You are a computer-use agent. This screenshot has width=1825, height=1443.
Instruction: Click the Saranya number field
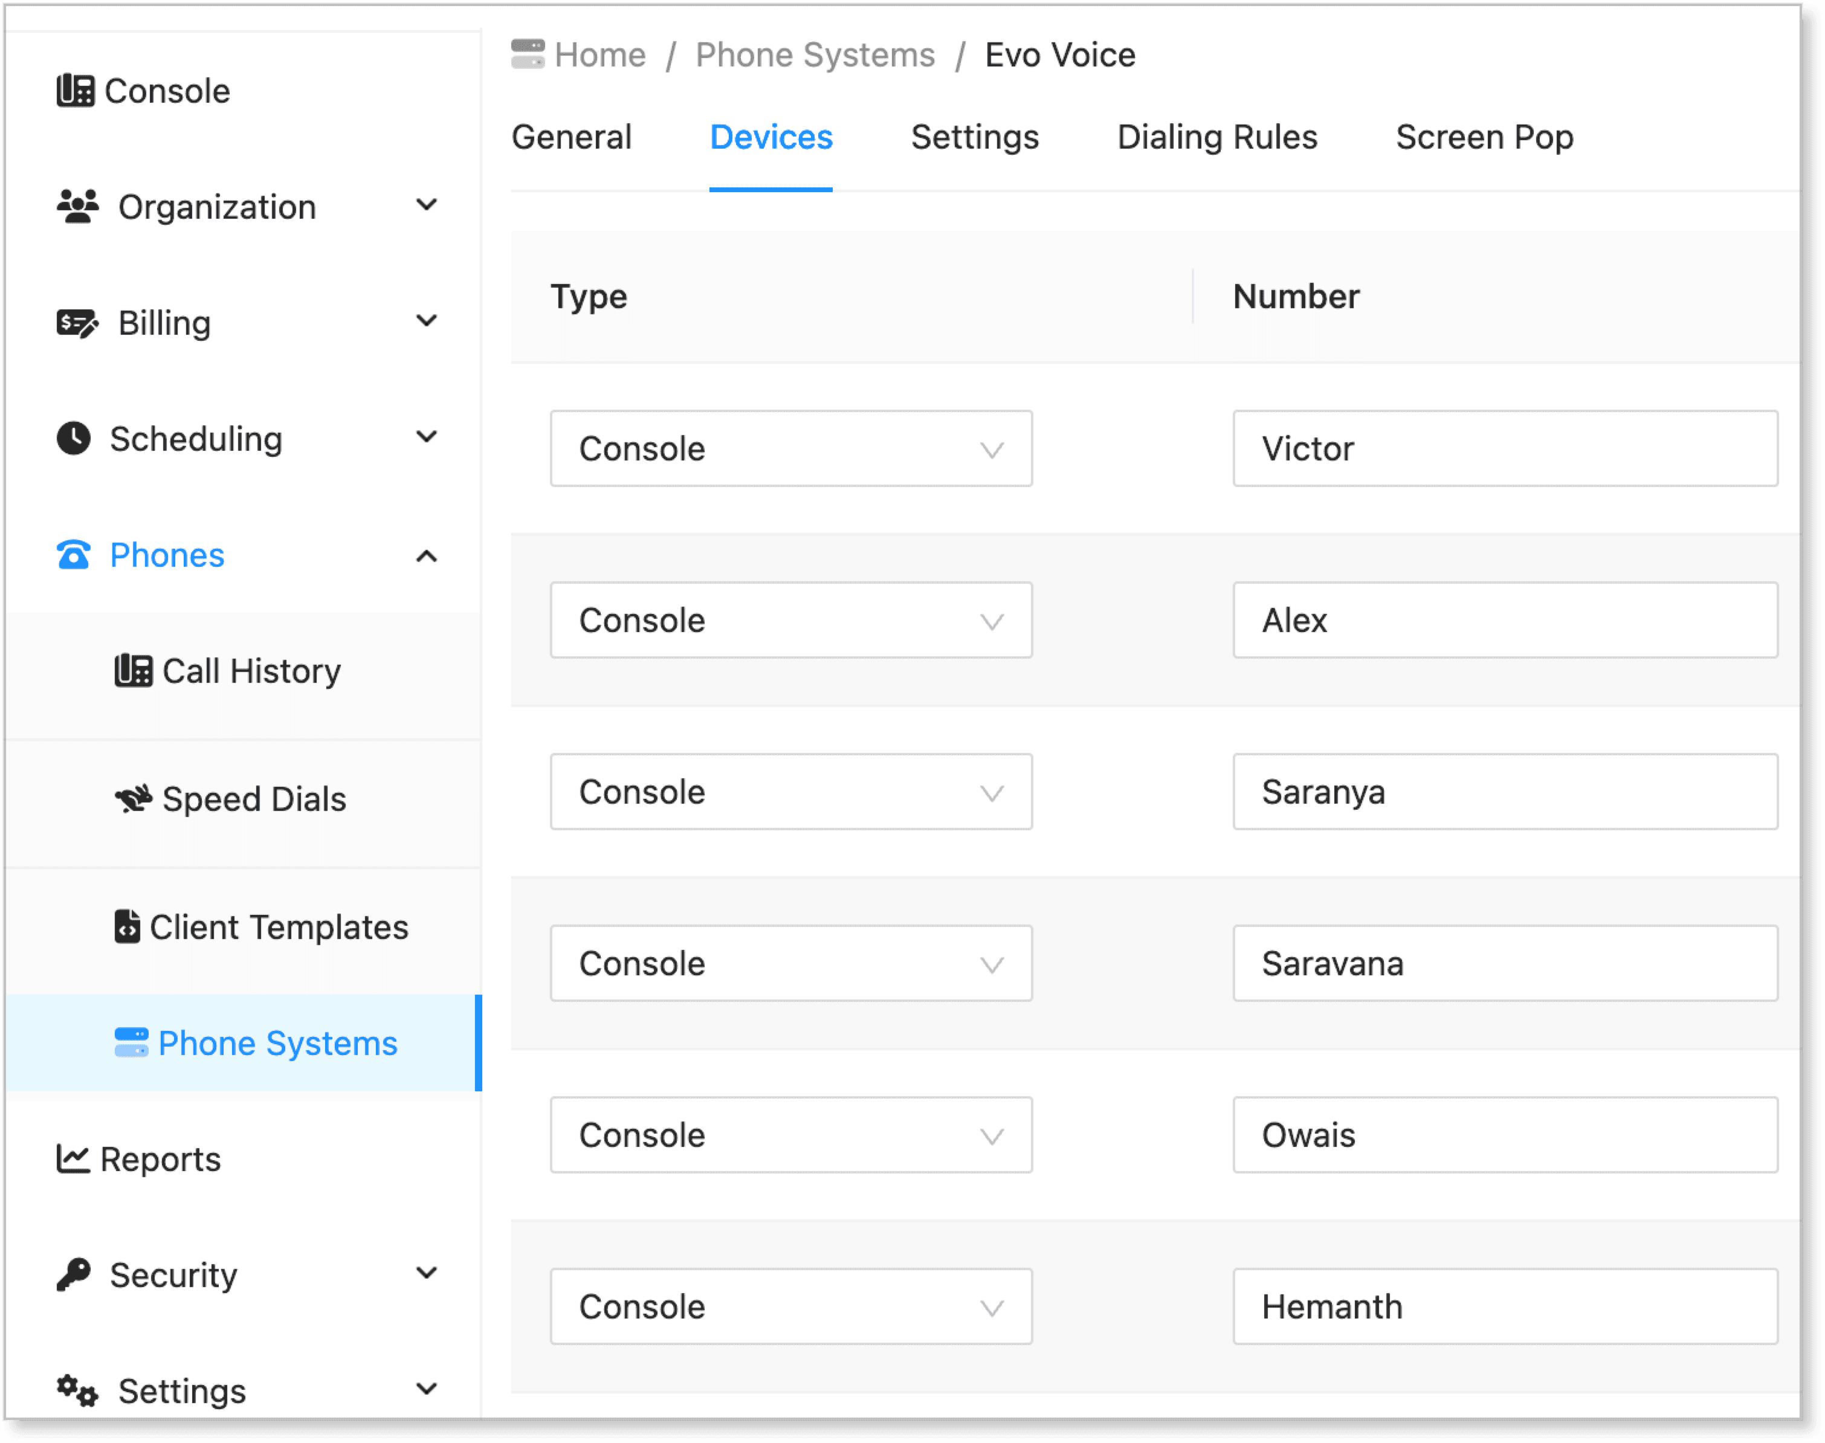pos(1506,792)
